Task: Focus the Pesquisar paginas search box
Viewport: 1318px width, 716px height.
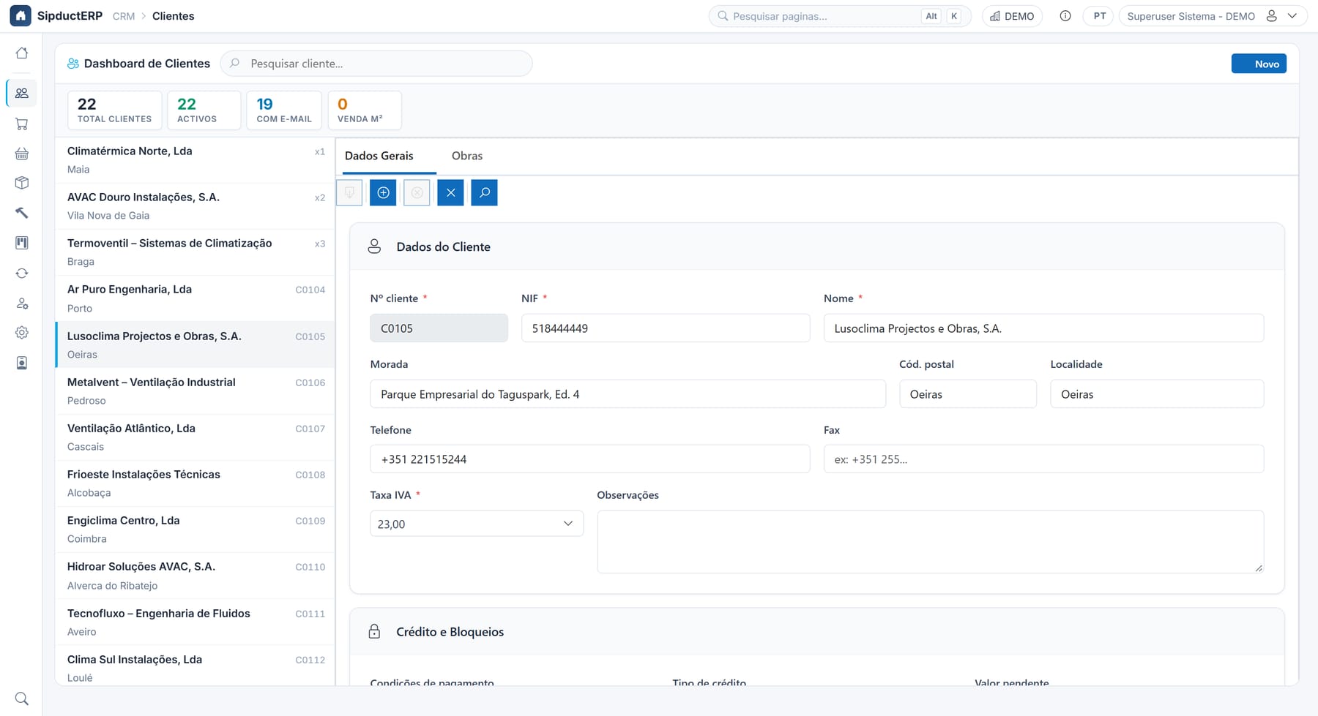Action: coord(839,16)
